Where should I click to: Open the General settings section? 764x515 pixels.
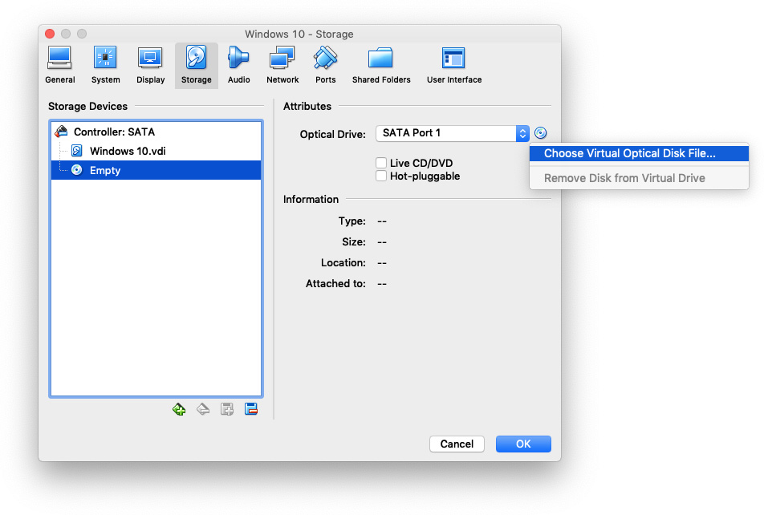(60, 65)
